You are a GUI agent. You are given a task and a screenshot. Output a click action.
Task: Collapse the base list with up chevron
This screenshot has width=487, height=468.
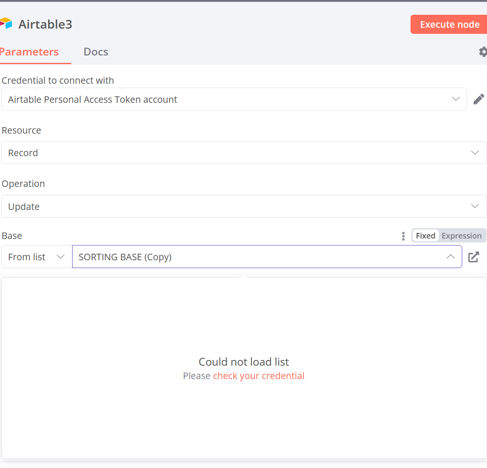(x=451, y=257)
